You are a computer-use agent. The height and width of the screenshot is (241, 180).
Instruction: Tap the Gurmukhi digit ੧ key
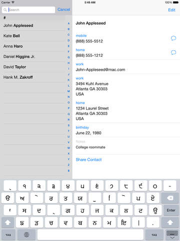tap(24, 186)
